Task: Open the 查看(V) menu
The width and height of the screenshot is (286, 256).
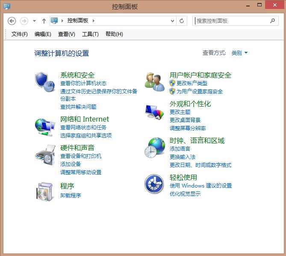Action: click(66, 34)
